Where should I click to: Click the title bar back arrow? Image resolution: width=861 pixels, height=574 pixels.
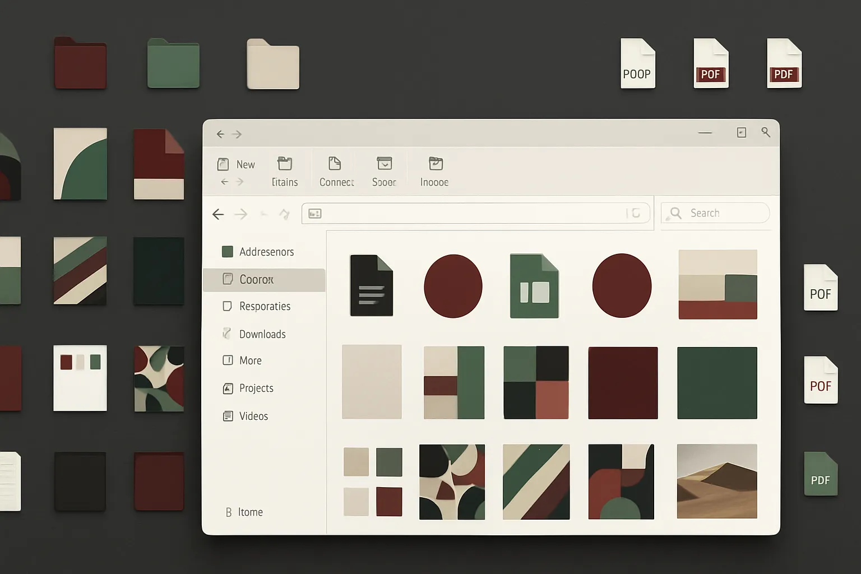[x=220, y=134]
